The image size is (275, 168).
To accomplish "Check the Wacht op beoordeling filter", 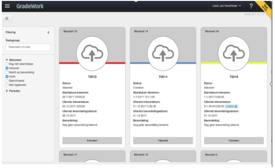I will point(7,72).
